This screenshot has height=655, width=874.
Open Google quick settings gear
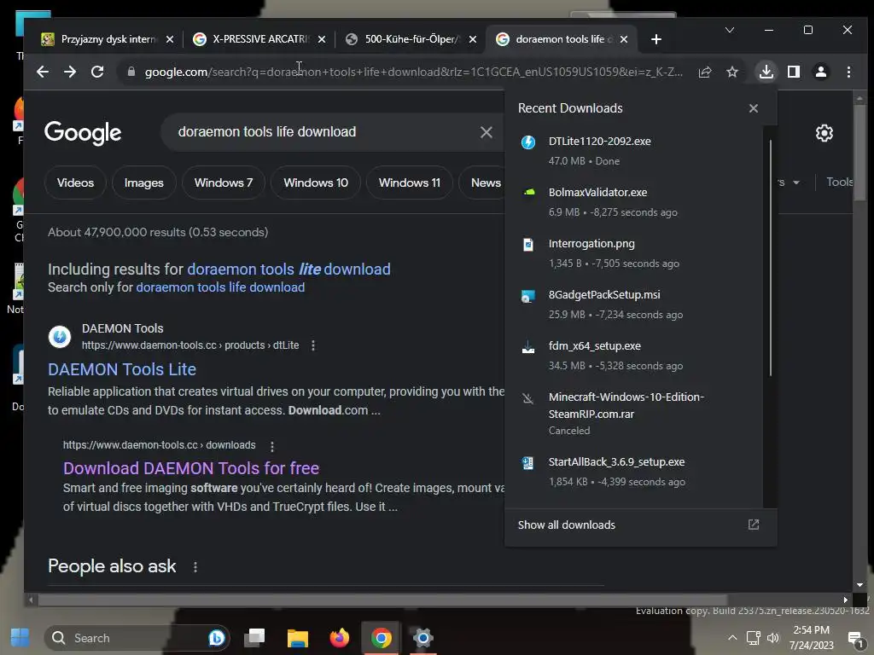click(824, 133)
